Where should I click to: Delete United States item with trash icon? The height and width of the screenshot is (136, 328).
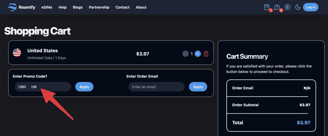pos(206,54)
